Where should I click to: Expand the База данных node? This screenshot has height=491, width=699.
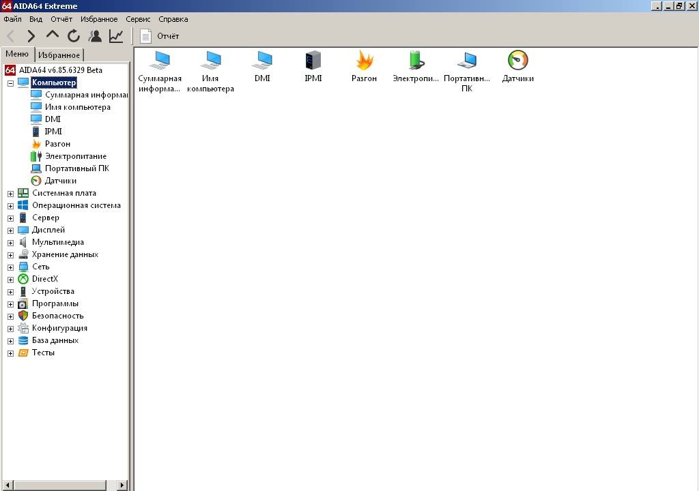click(x=11, y=341)
